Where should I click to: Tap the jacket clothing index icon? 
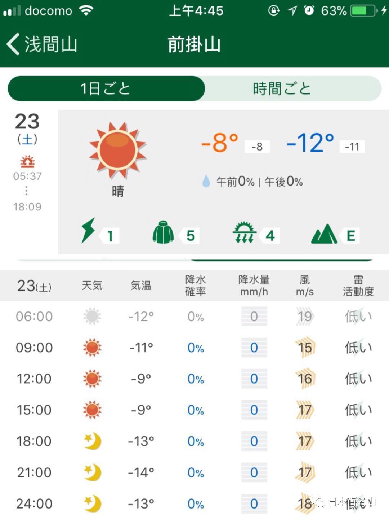tap(163, 232)
